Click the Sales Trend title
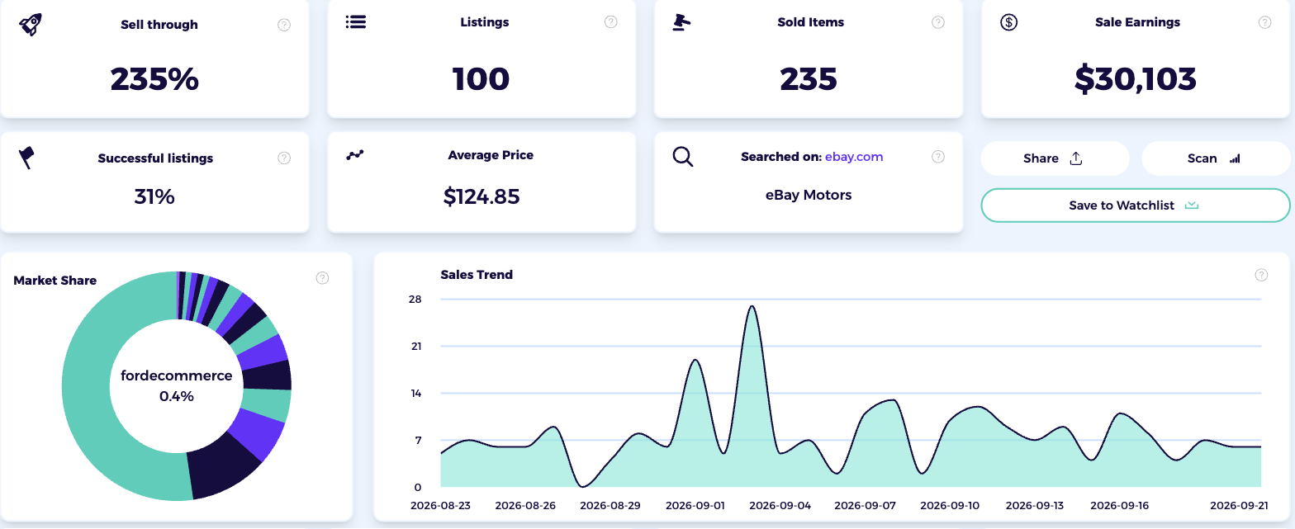 (477, 275)
